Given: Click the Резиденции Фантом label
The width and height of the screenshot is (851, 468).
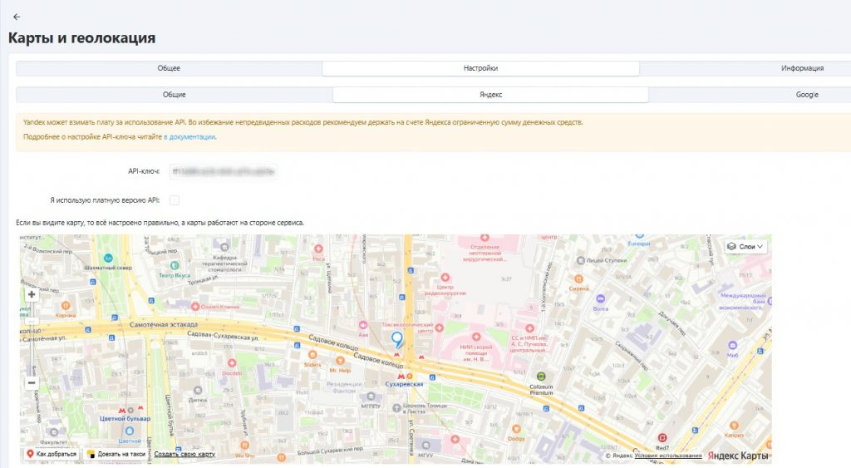Looking at the screenshot, I should click(x=344, y=387).
